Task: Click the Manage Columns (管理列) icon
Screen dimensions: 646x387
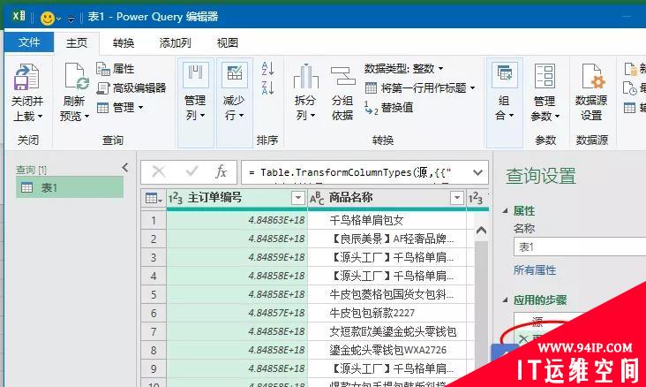Action: point(195,75)
